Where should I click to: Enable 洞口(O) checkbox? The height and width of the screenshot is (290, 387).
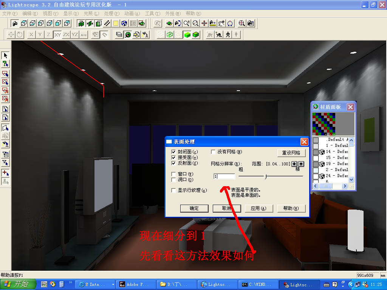point(173,180)
